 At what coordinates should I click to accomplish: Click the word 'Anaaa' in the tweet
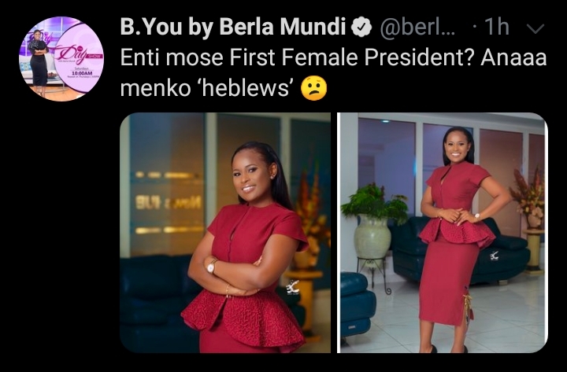click(513, 57)
